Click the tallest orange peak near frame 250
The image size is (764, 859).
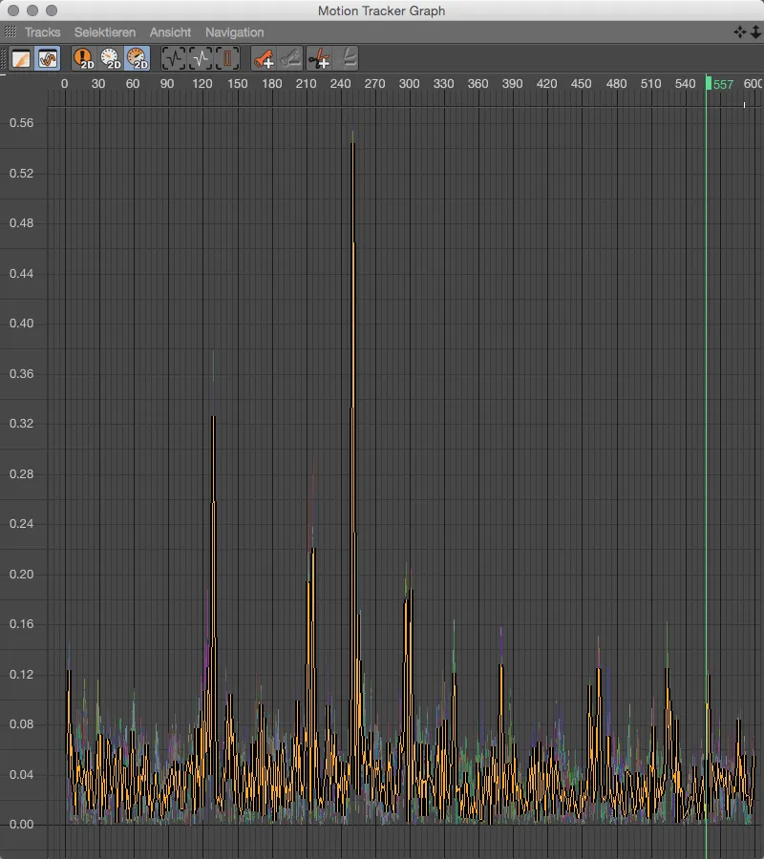point(353,144)
